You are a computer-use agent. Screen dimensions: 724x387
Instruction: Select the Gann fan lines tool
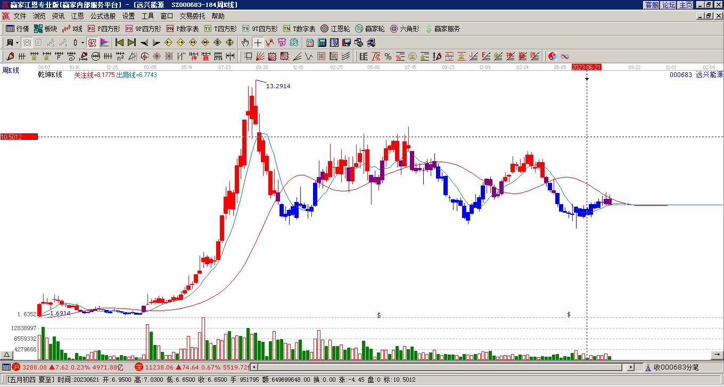(x=260, y=56)
